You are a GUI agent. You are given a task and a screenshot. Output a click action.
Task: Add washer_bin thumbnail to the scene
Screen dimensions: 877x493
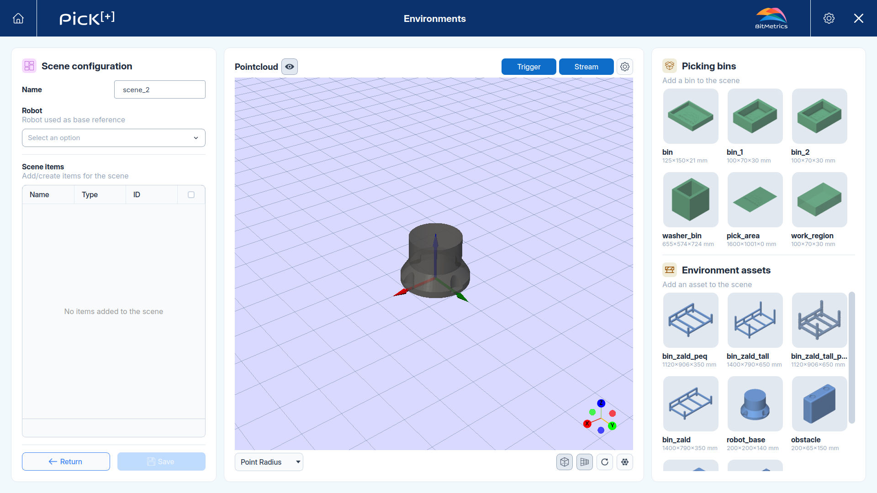(x=691, y=200)
